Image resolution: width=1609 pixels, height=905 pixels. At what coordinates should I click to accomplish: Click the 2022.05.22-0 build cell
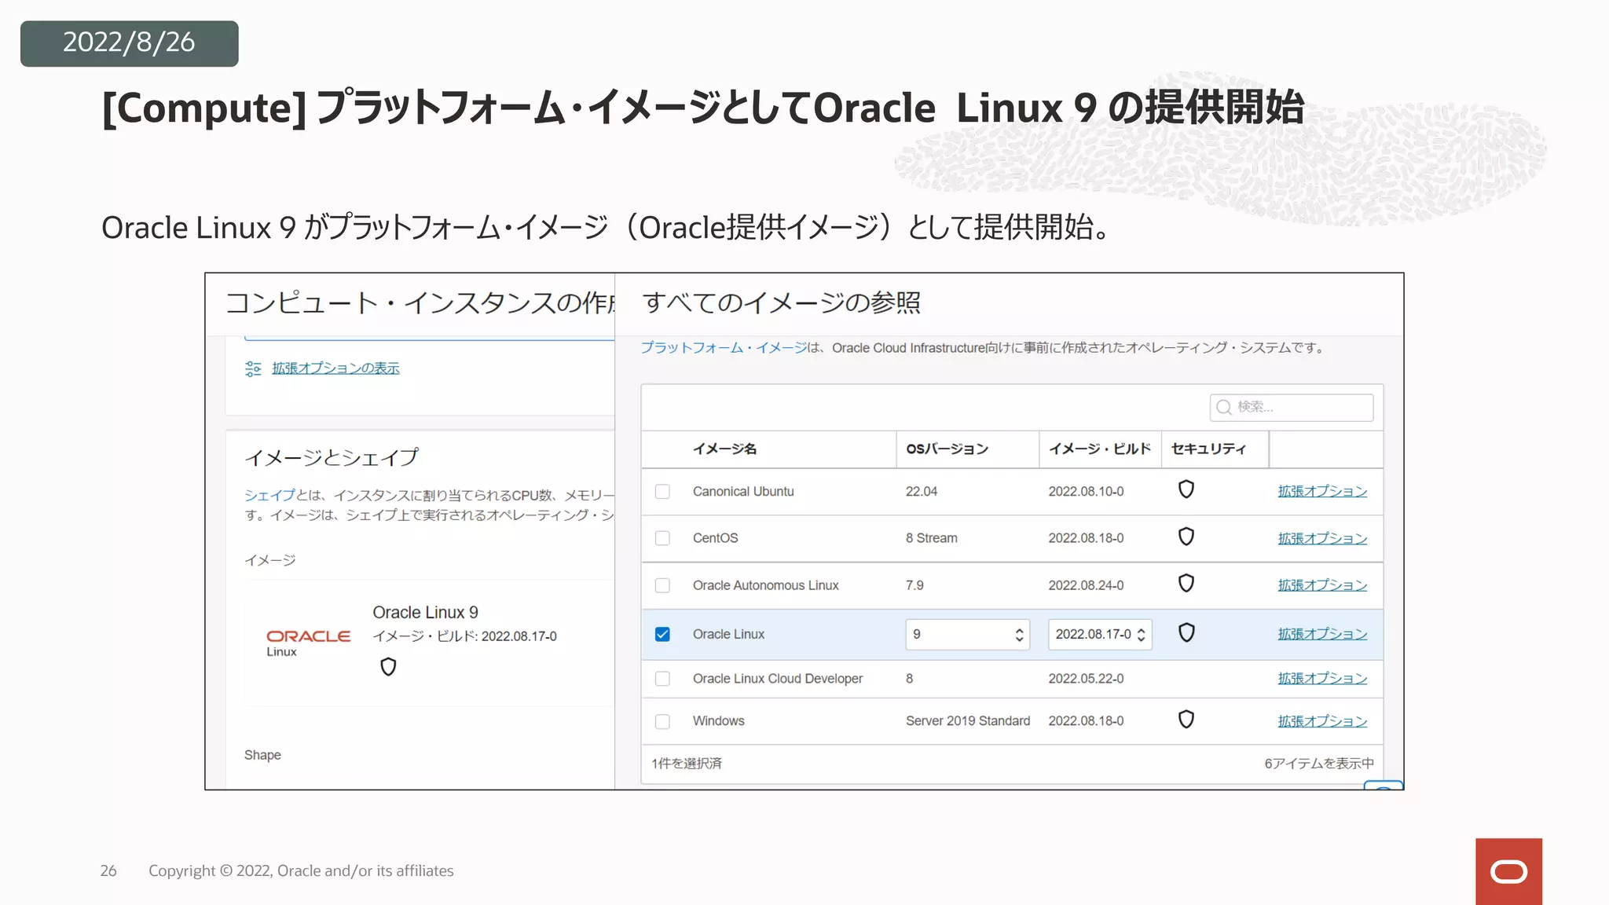(x=1086, y=679)
